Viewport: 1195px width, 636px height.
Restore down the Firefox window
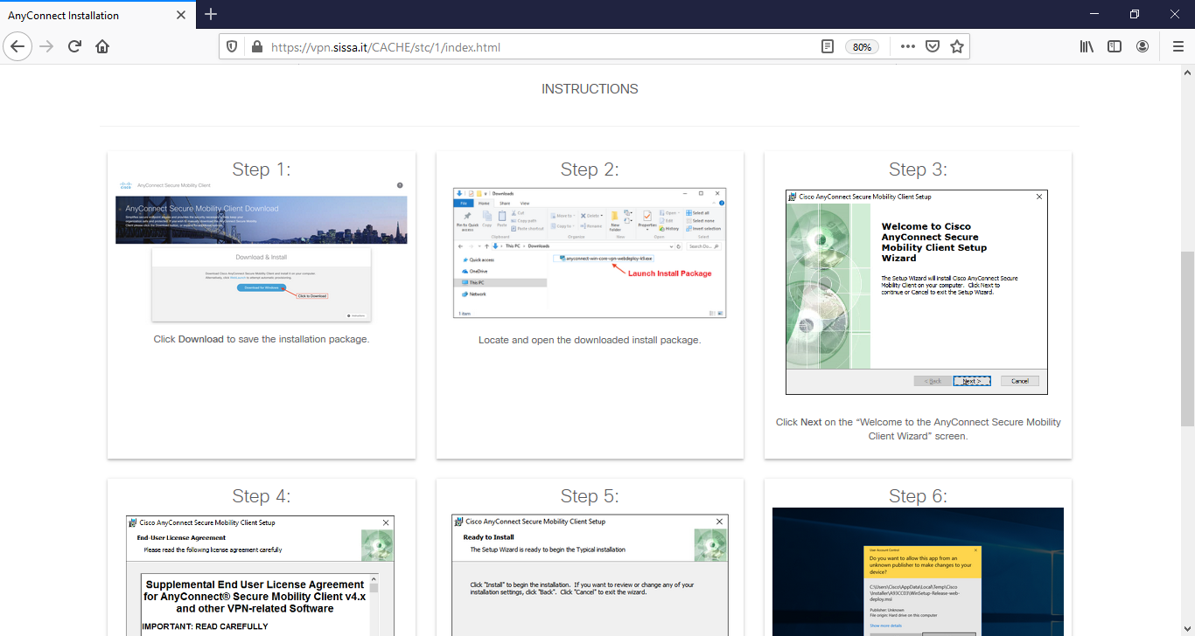point(1135,15)
